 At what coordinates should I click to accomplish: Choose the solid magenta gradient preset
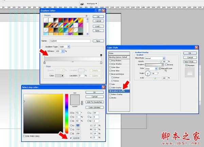(81, 25)
